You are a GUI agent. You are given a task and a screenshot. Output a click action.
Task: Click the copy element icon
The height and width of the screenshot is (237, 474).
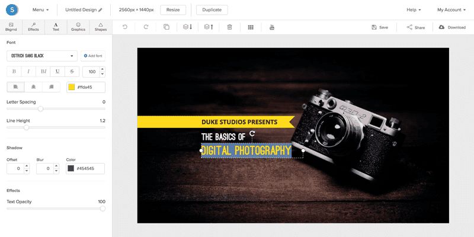tap(166, 27)
